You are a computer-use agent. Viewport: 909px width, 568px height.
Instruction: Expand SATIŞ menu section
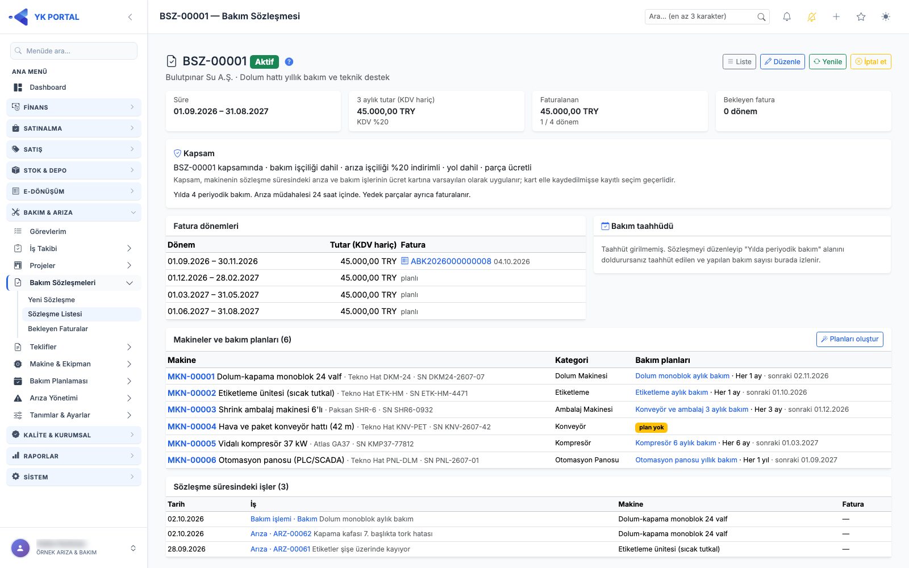coord(74,149)
